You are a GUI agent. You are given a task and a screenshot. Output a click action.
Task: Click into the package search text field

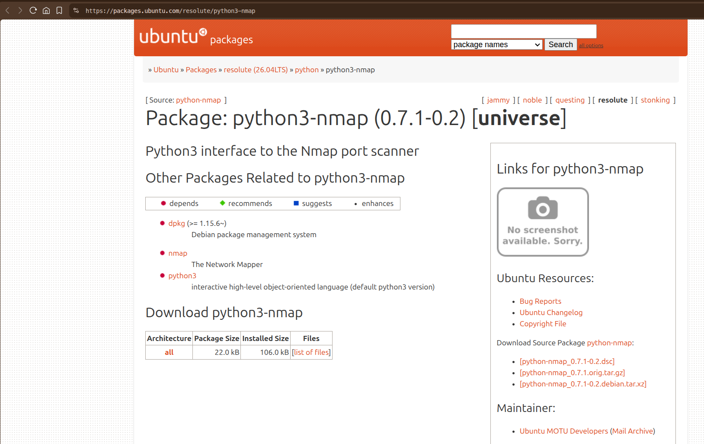coord(524,31)
